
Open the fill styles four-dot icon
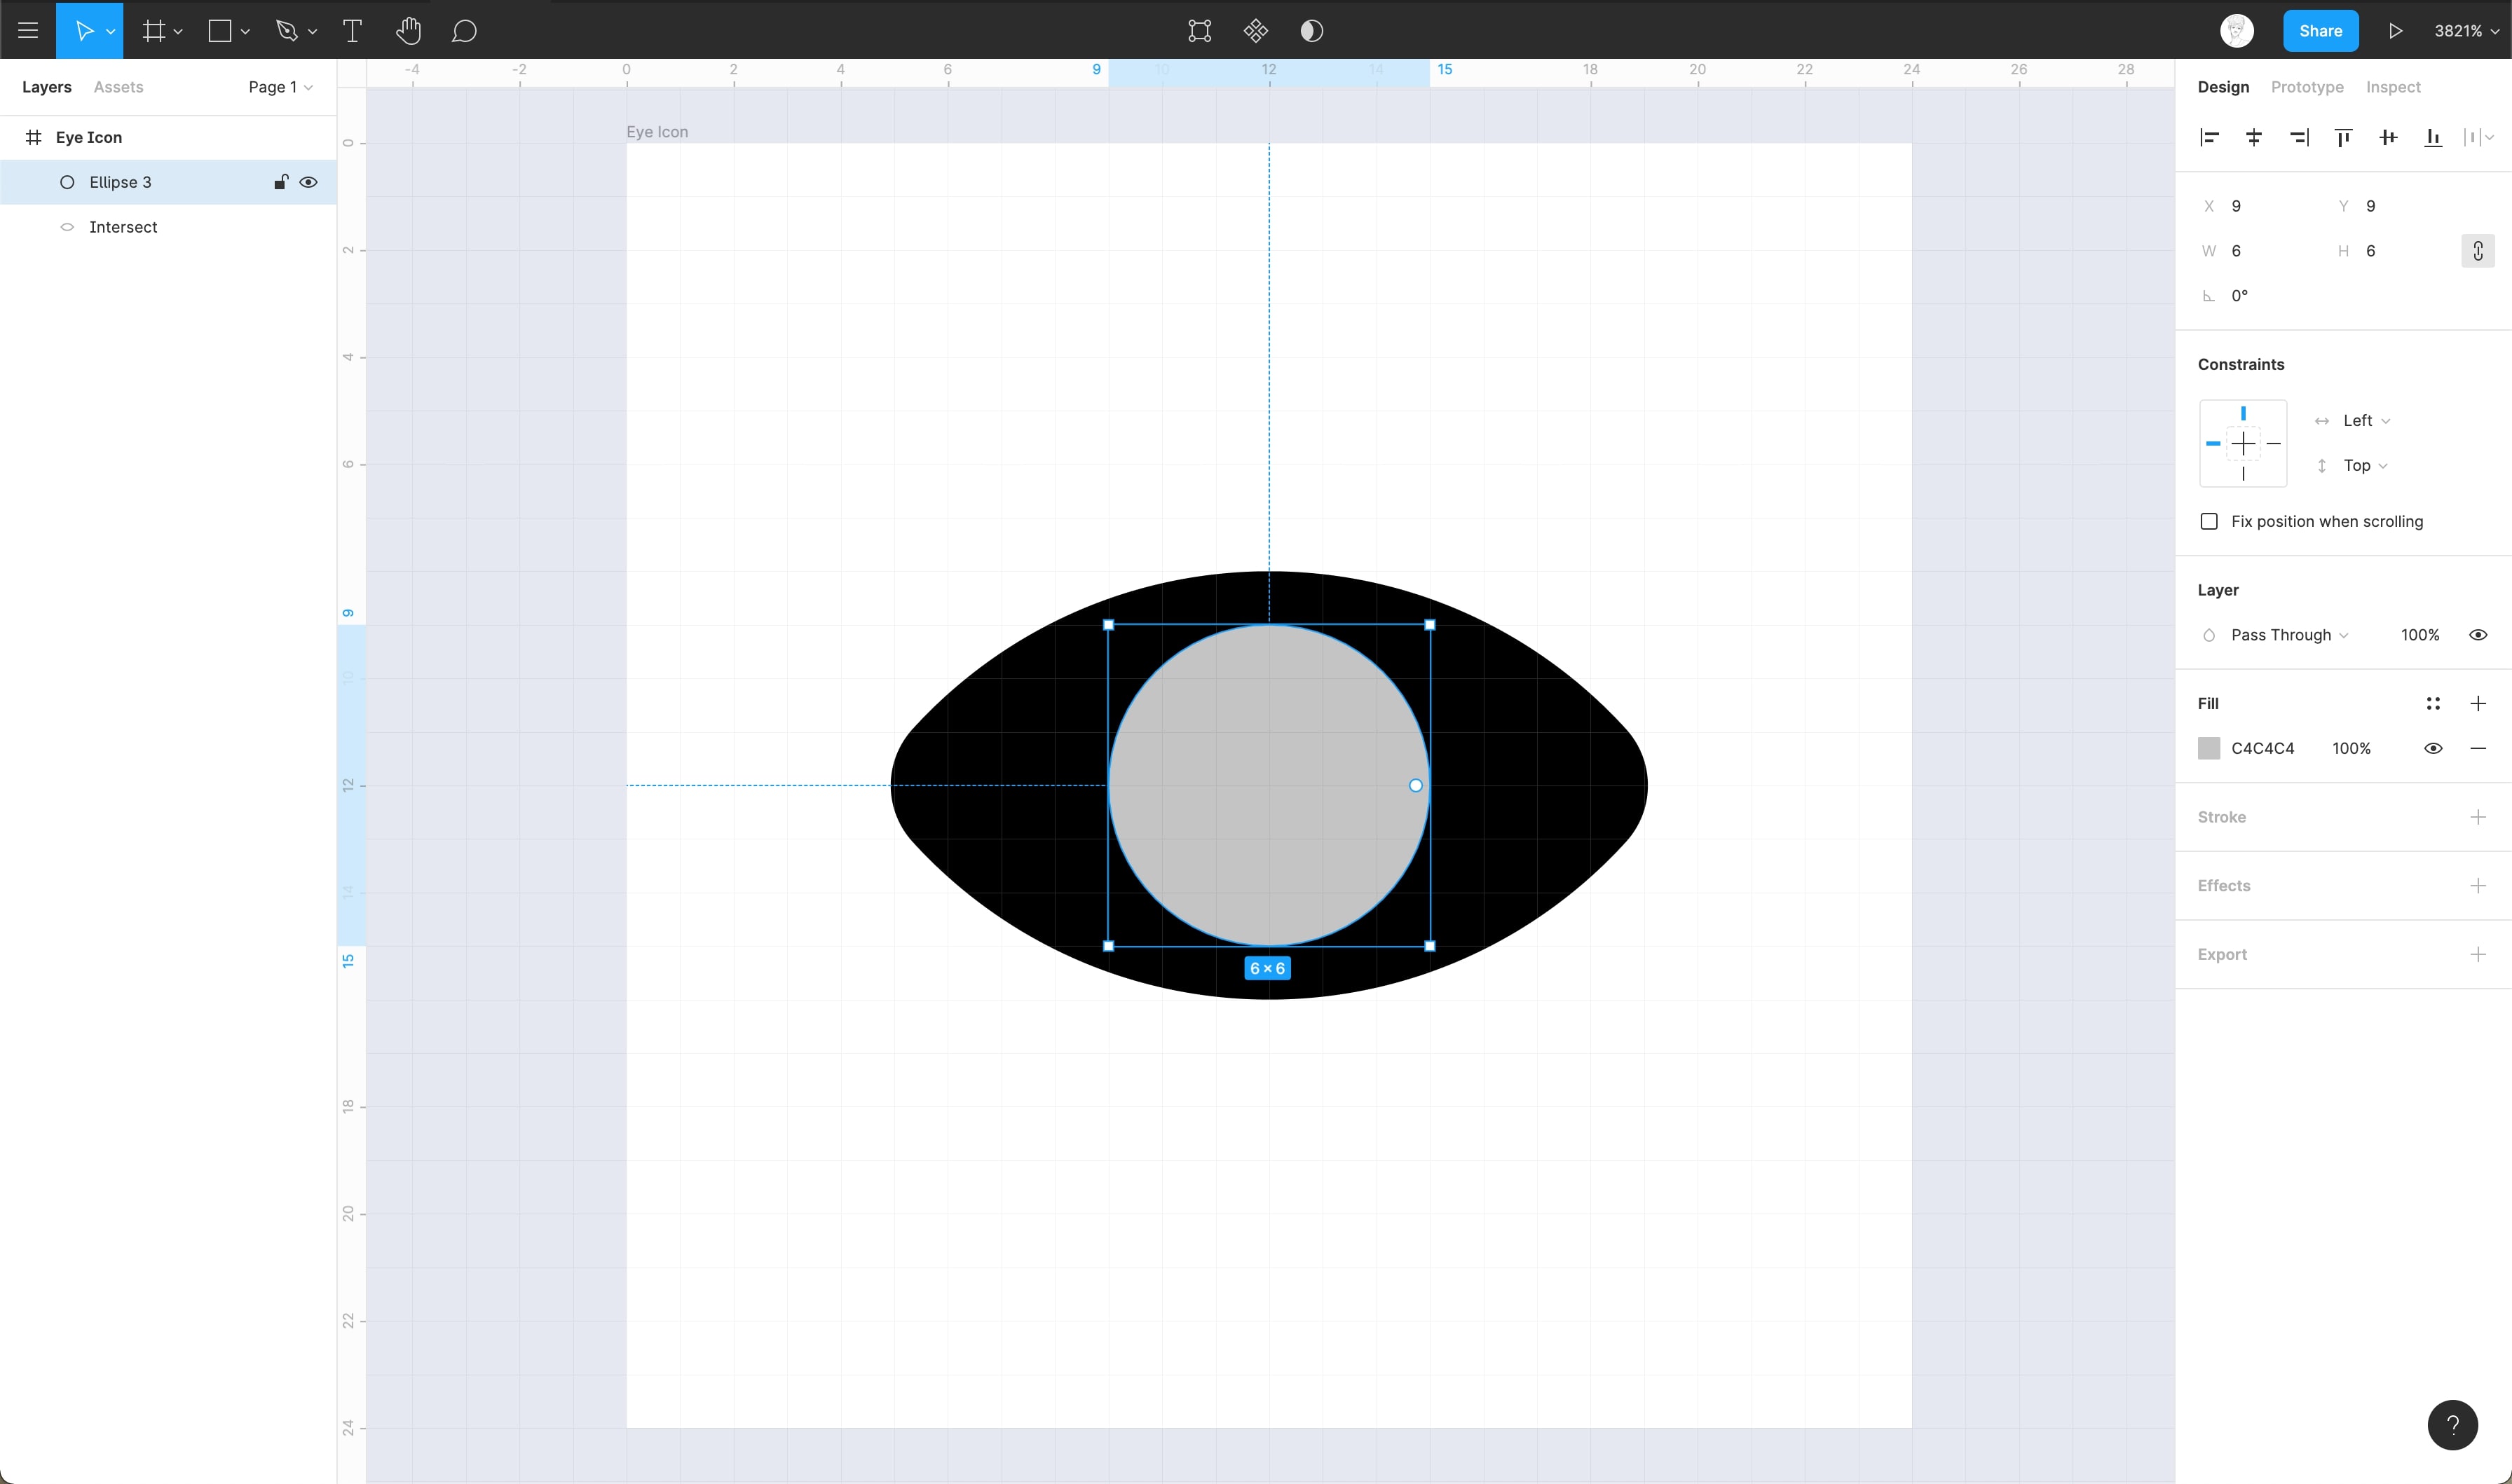coord(2433,704)
